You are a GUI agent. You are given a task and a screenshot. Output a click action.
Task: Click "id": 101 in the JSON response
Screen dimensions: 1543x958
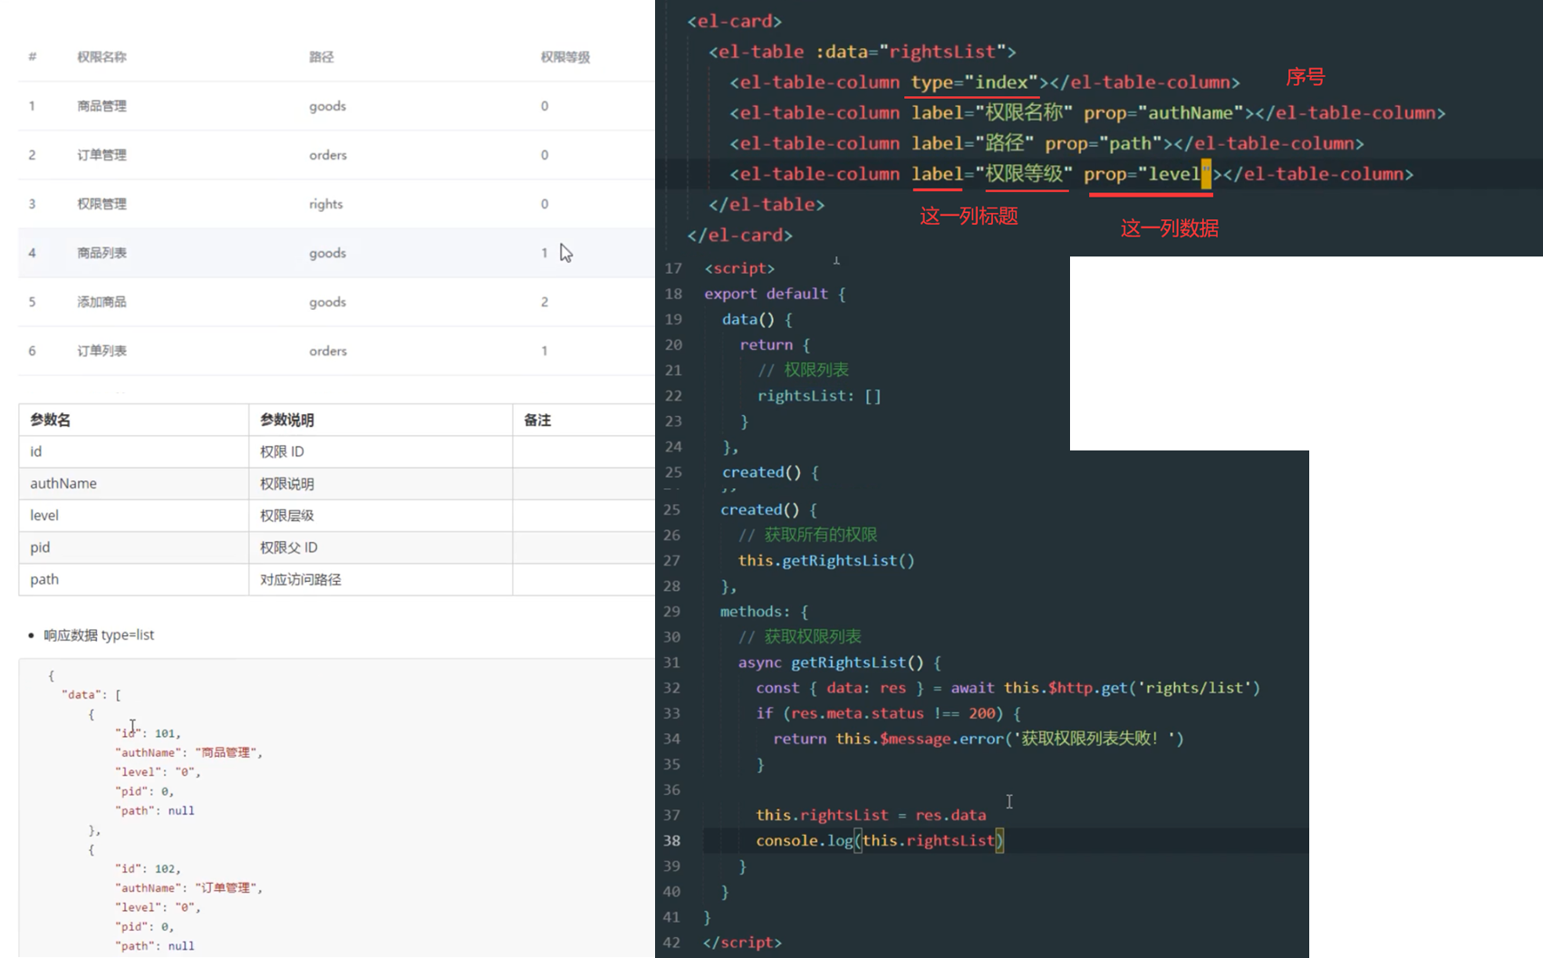[x=148, y=733]
